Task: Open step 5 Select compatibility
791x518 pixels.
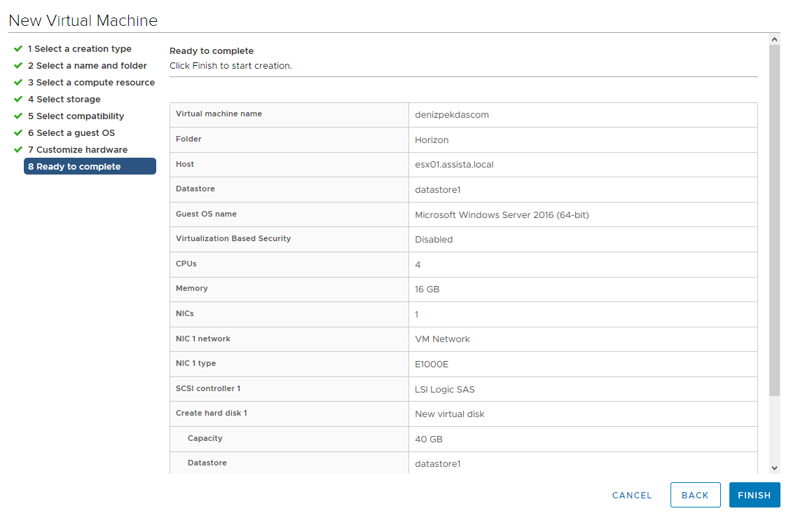Action: [76, 116]
